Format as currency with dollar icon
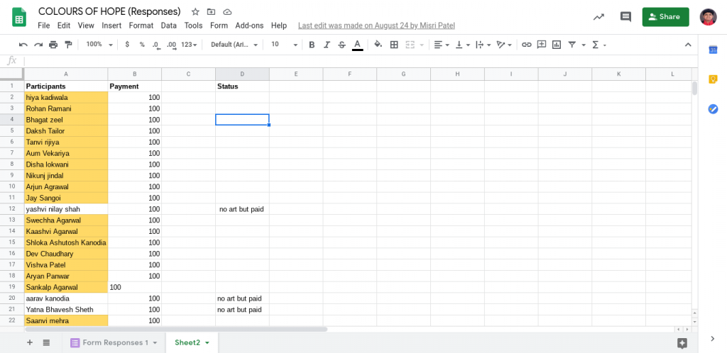 (x=127, y=45)
